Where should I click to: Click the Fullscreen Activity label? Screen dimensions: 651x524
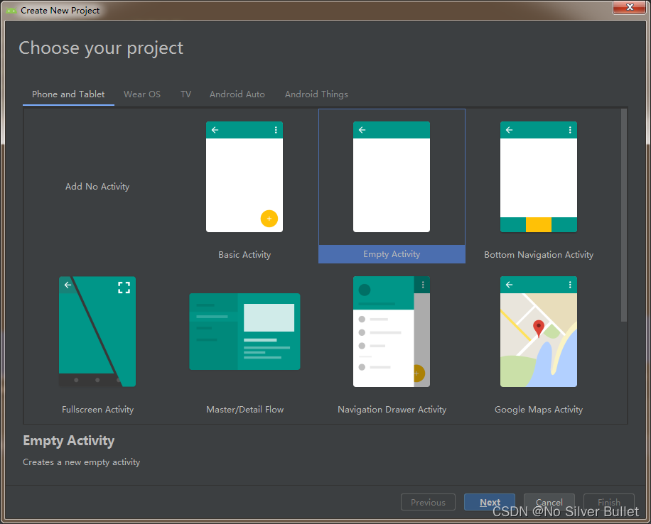click(x=97, y=410)
